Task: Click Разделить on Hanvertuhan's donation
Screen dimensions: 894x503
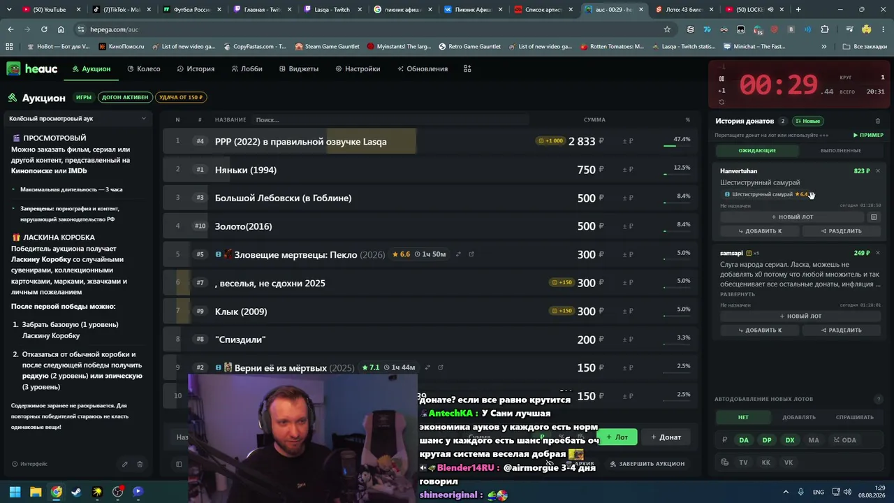Action: [841, 231]
